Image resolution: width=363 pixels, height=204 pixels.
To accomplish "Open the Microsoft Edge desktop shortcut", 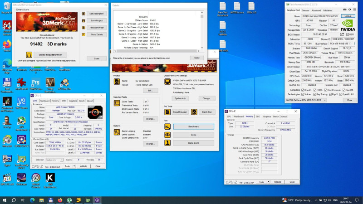I will pos(7,65).
